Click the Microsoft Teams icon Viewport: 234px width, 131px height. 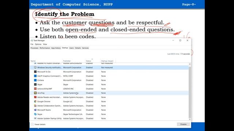coord(35,110)
